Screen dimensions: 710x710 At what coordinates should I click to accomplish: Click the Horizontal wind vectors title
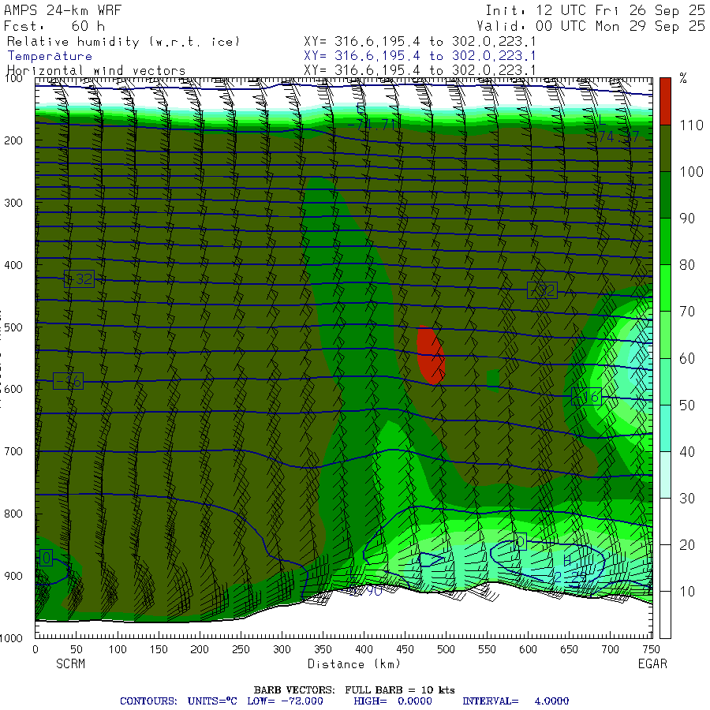coord(96,70)
